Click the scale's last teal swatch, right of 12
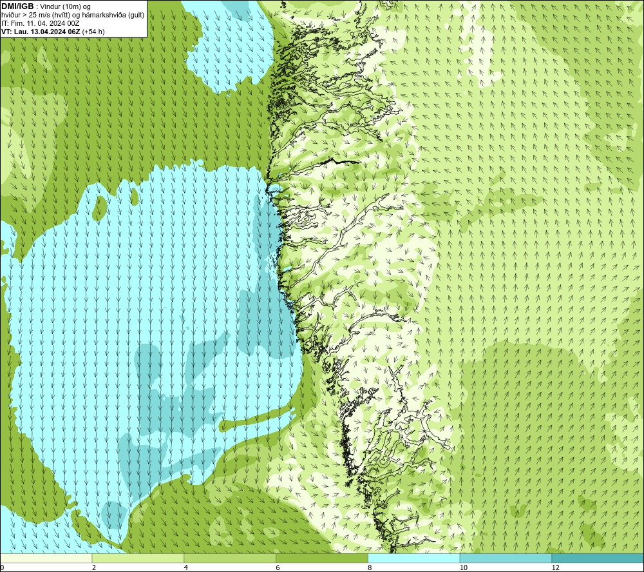Image resolution: width=644 pixels, height=572 pixels. (598, 558)
